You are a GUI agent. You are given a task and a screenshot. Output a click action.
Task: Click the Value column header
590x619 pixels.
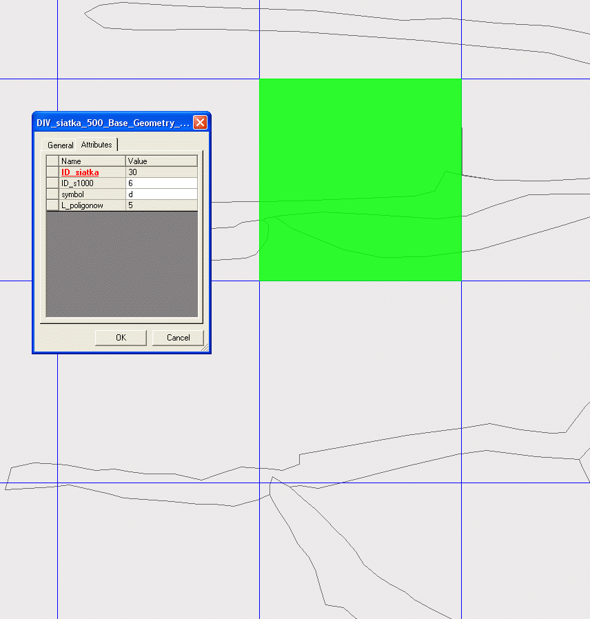tap(162, 161)
